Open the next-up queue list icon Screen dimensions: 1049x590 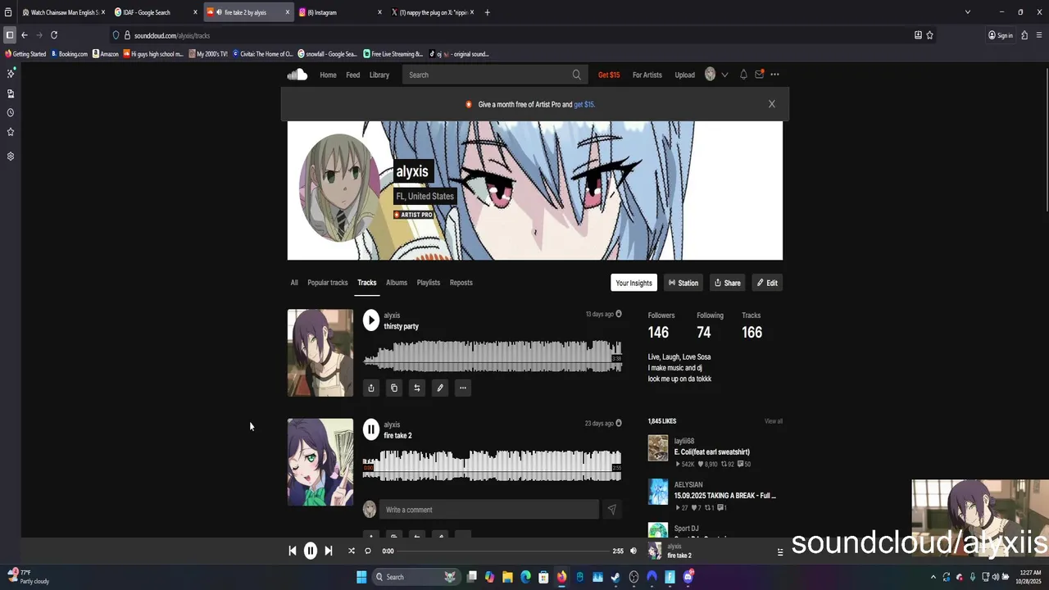tap(779, 551)
